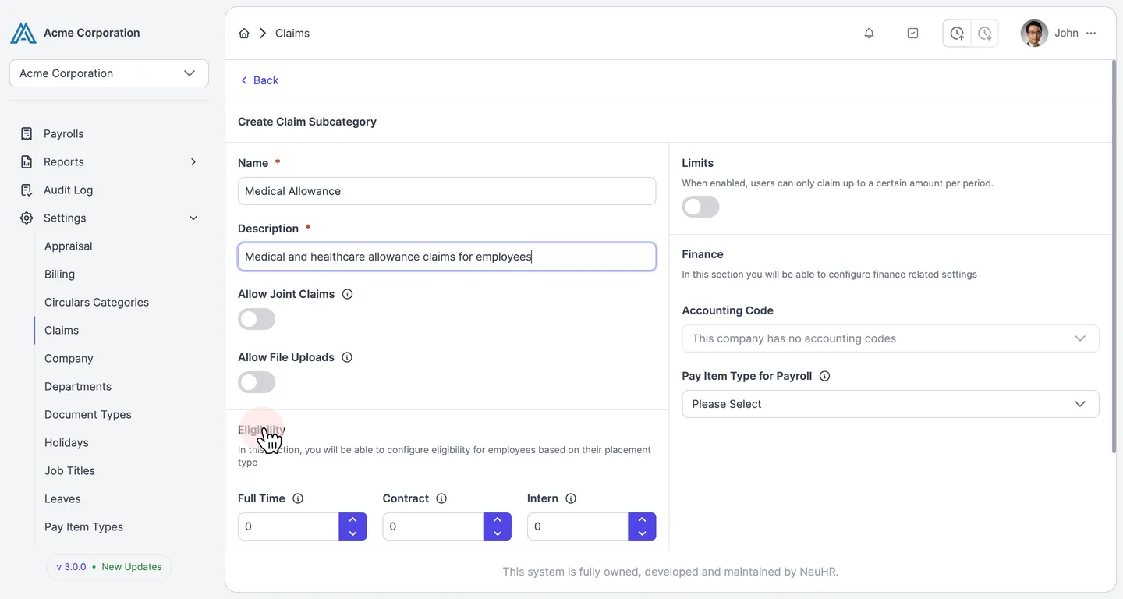Decrease the Contract value

[498, 533]
